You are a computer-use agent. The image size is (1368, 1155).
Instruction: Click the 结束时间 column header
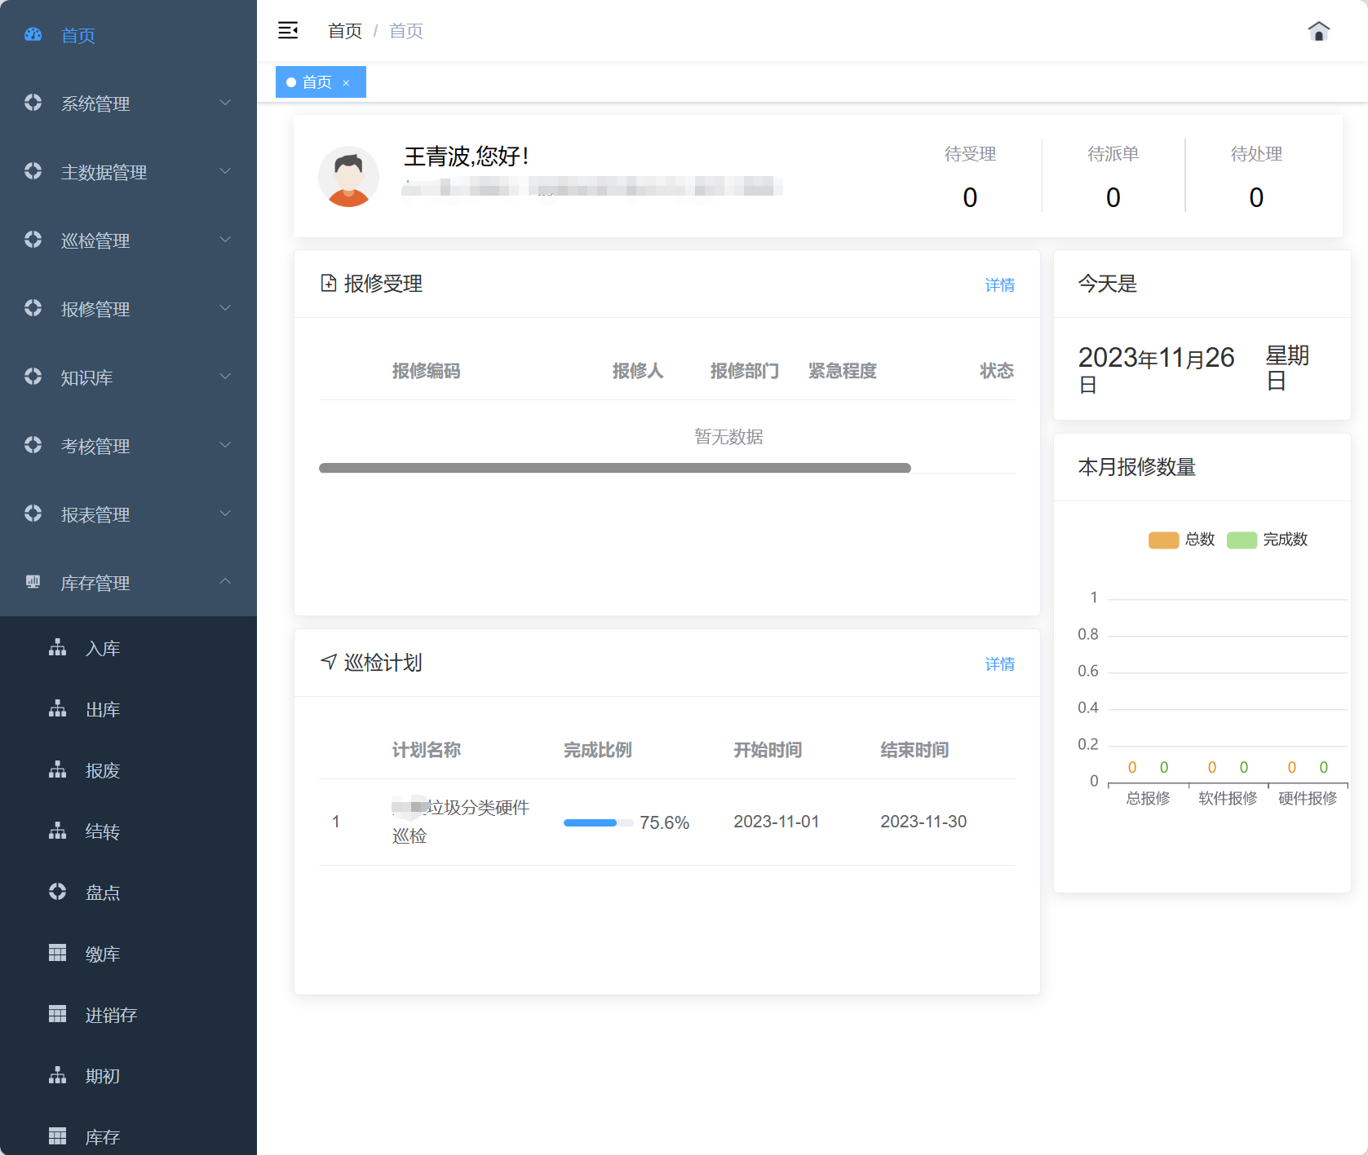[914, 750]
